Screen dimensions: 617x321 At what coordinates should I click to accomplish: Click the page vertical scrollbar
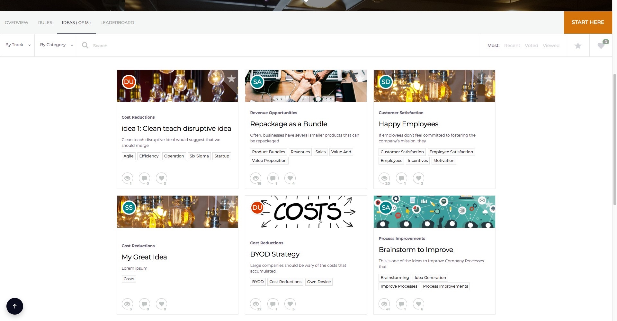click(x=615, y=139)
